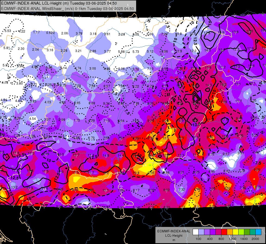Click the shear value 1.72
Viewport: 266px width, 244px height.
[x=77, y=120]
